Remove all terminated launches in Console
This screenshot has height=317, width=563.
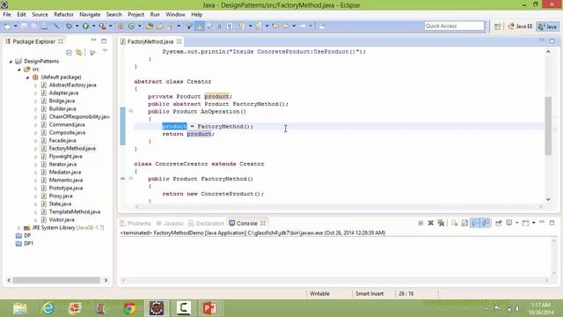(441, 223)
